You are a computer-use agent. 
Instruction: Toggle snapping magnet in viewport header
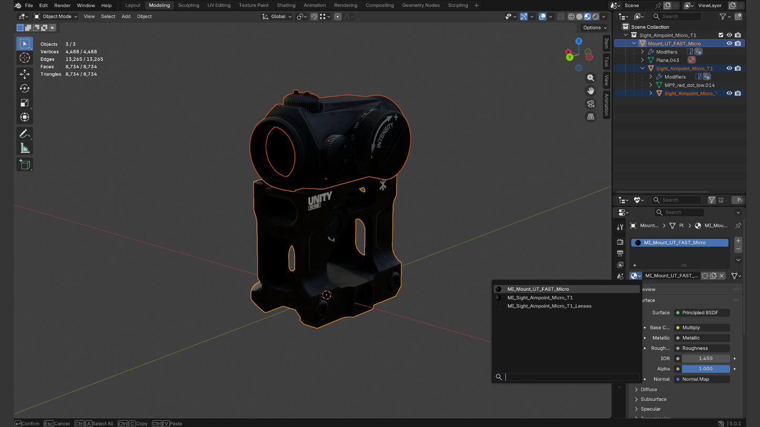[314, 16]
